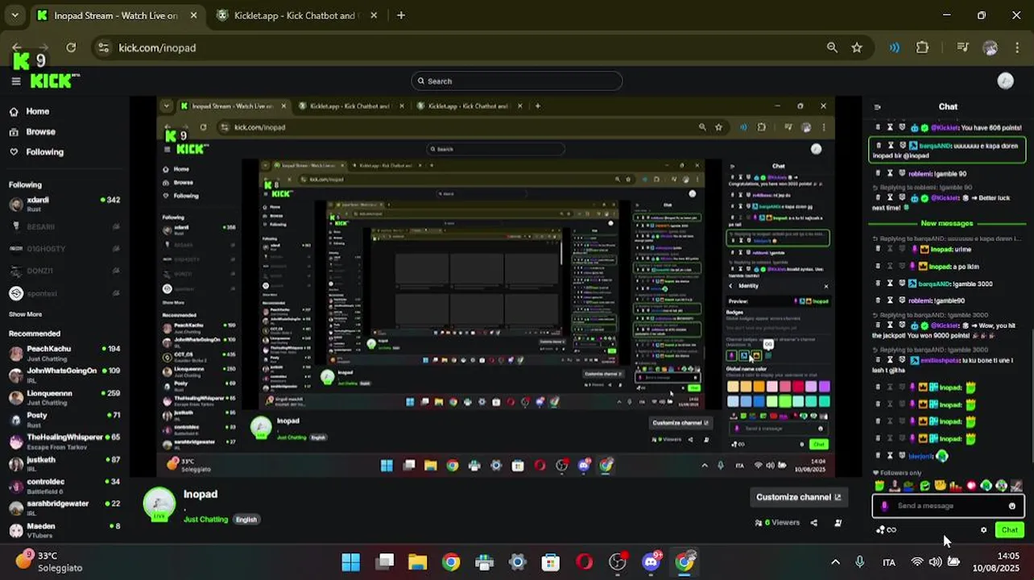Open PeachKachu recommended channel
This screenshot has height=580, width=1034.
coord(64,353)
